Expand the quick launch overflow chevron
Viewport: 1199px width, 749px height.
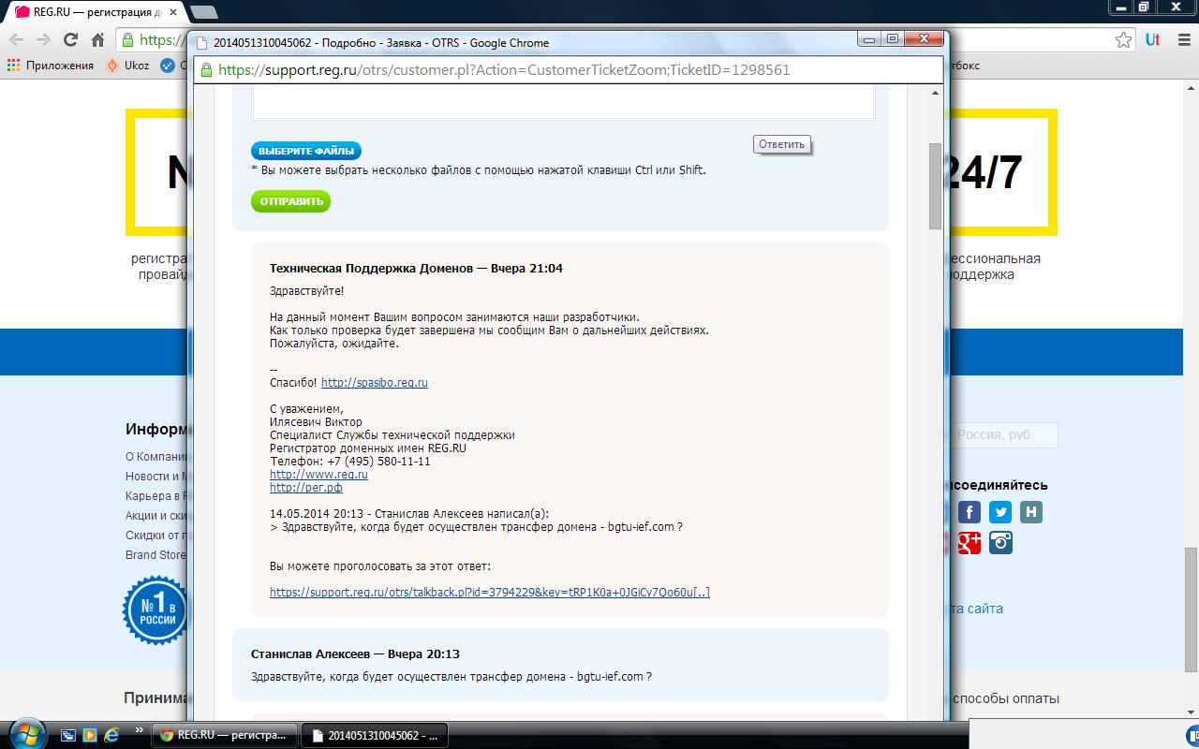point(140,731)
